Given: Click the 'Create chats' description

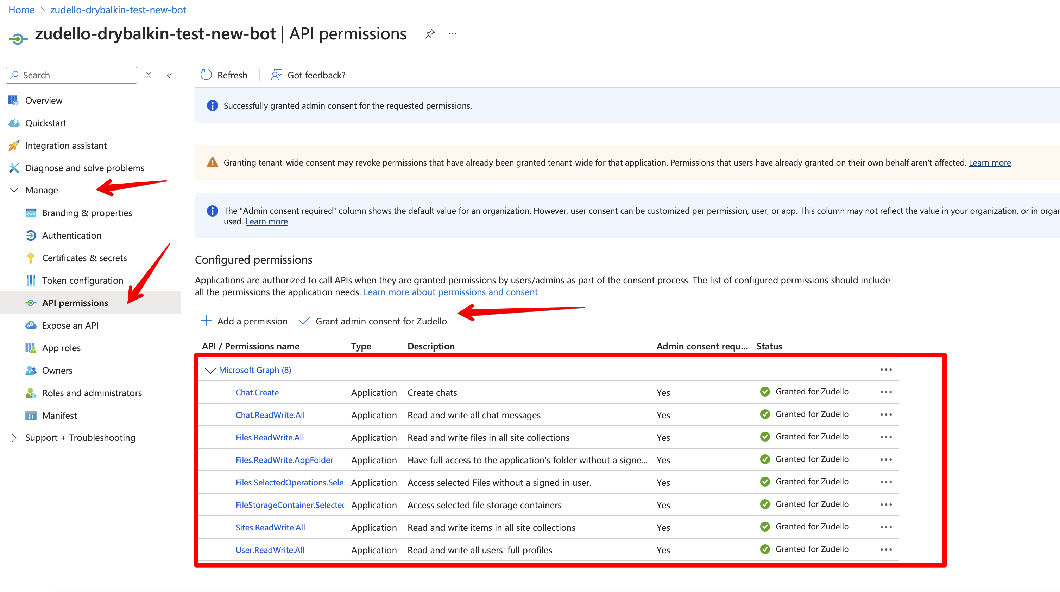Looking at the screenshot, I should coord(432,393).
